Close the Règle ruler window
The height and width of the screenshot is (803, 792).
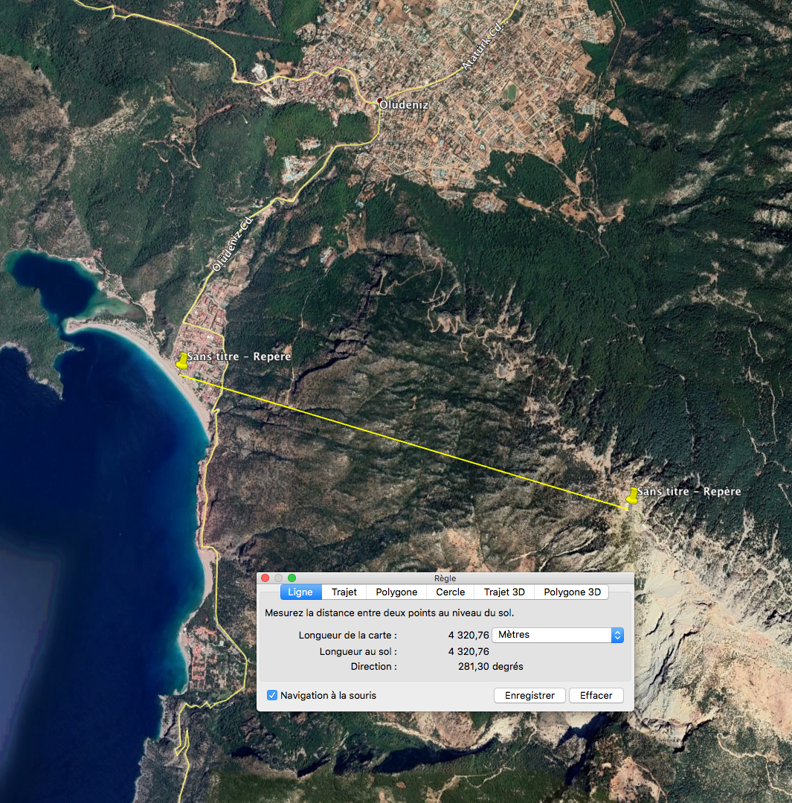pos(265,578)
